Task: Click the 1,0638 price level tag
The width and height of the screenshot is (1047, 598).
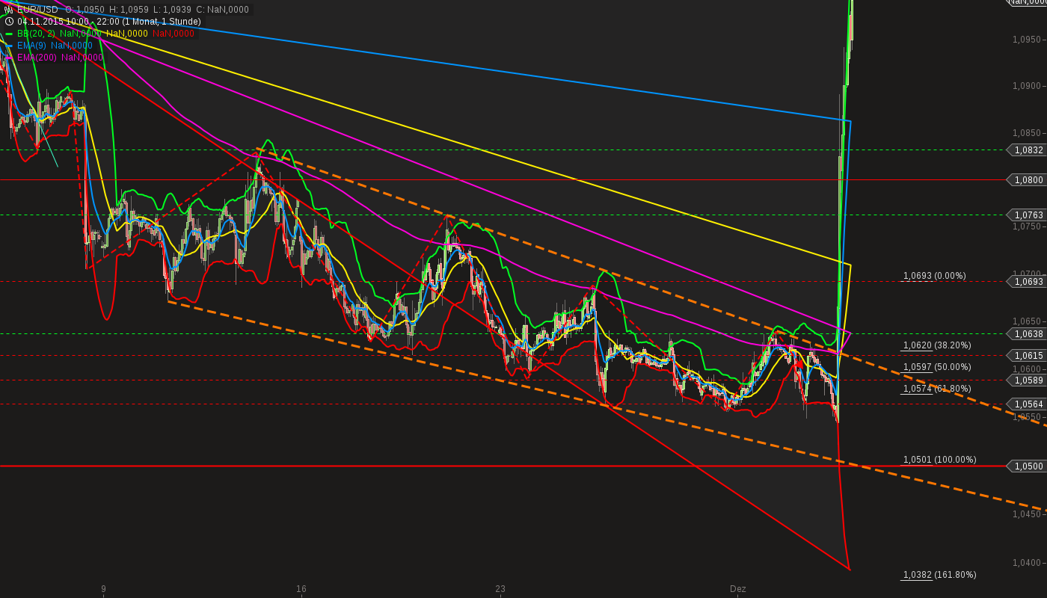Action: [1028, 333]
